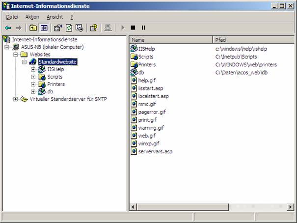The image size is (297, 223).
Task: Select the Websites folder in tree
Action: [40, 55]
